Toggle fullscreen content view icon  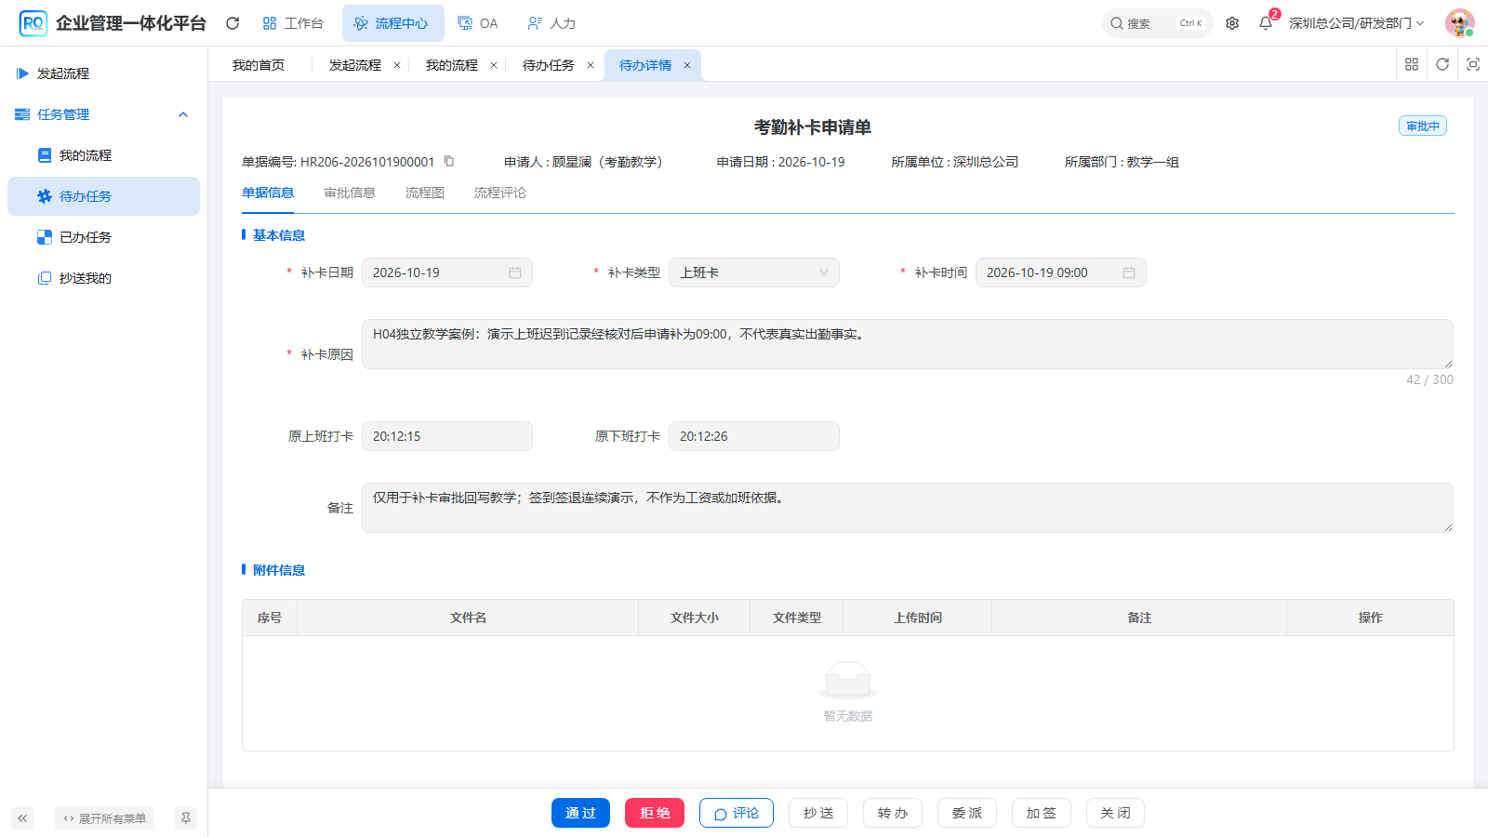point(1473,64)
